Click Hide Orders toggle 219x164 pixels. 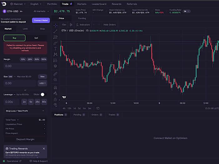[109, 25]
